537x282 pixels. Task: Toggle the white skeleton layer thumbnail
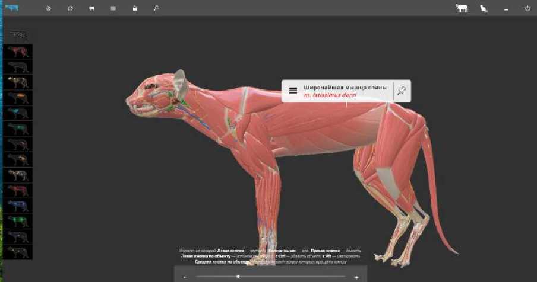(18, 175)
